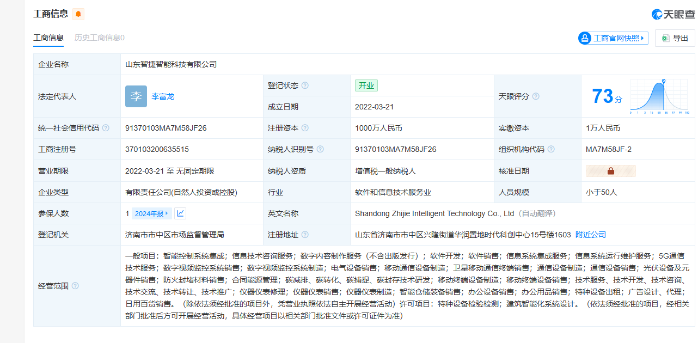698x343 pixels.
Task: Select business term 2022-03-21 至 无固定期限
Action: pos(170,171)
